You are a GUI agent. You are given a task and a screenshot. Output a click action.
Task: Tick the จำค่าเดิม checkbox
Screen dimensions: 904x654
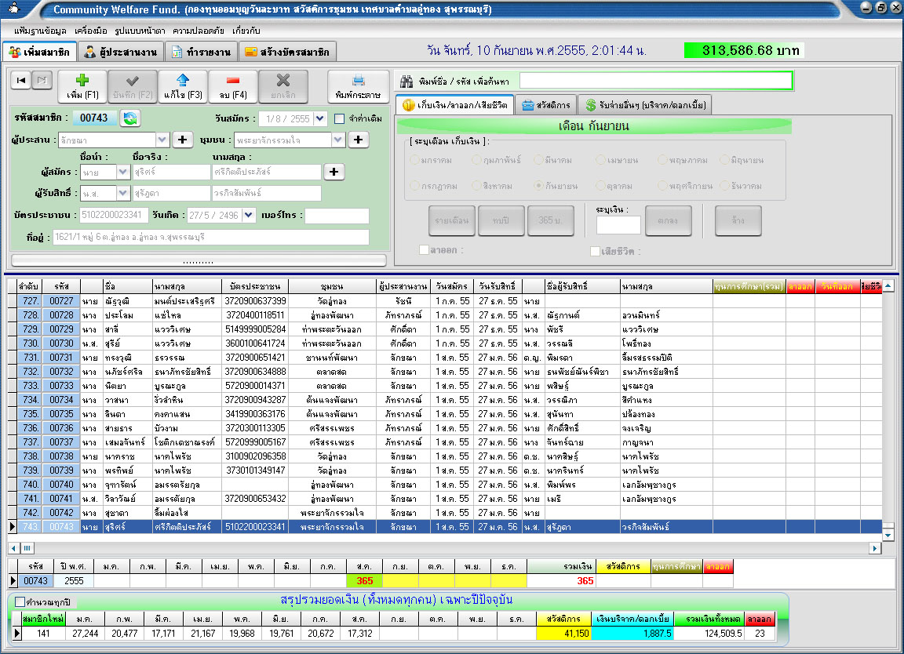340,119
